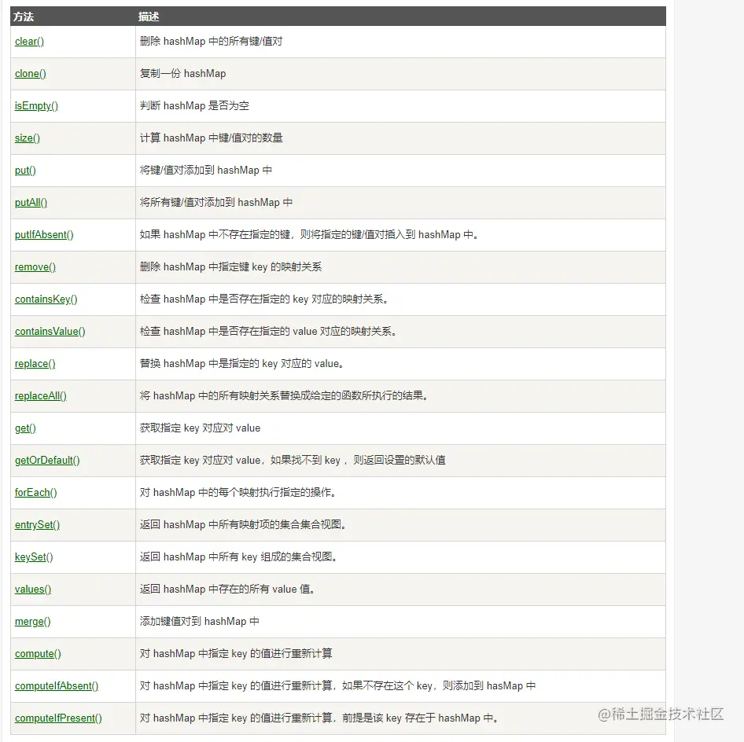Click description '返回 hashMap 中所有映射项的集合集合视图'
The width and height of the screenshot is (744, 742).
coord(243,525)
